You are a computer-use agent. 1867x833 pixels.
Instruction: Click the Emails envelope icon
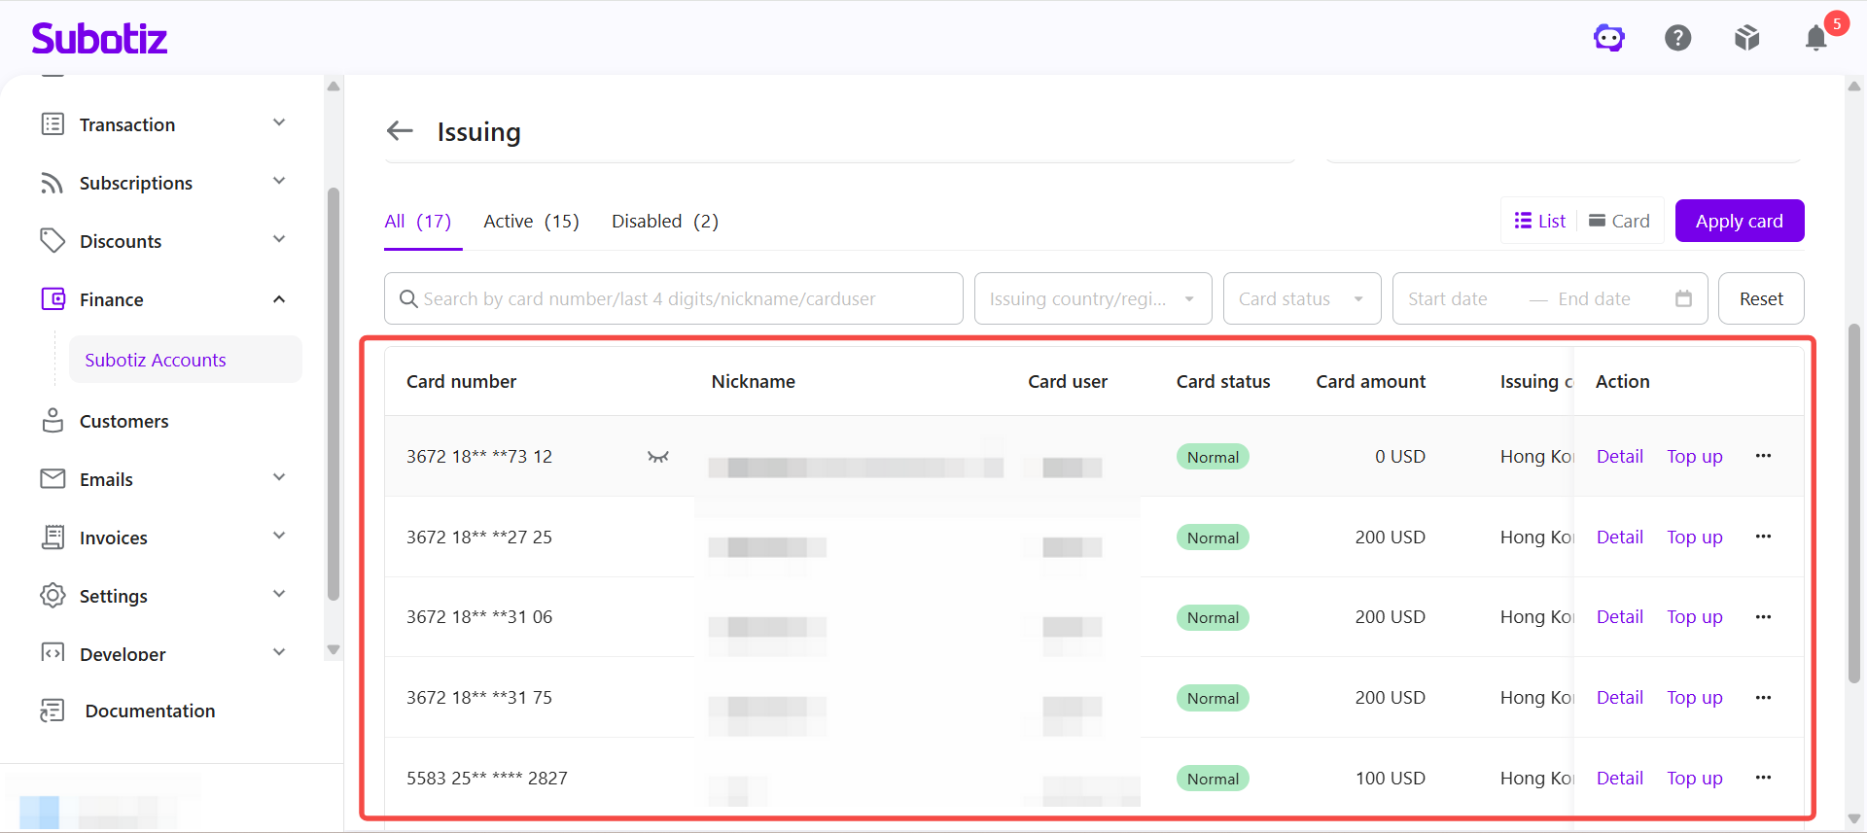[53, 479]
